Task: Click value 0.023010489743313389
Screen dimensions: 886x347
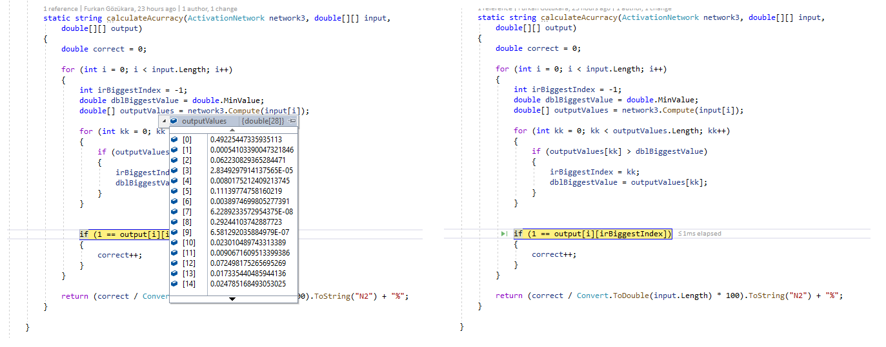Action: (248, 243)
